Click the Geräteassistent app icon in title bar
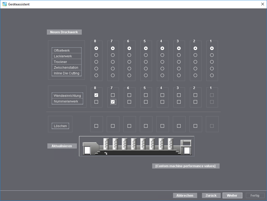 pos(4,4)
